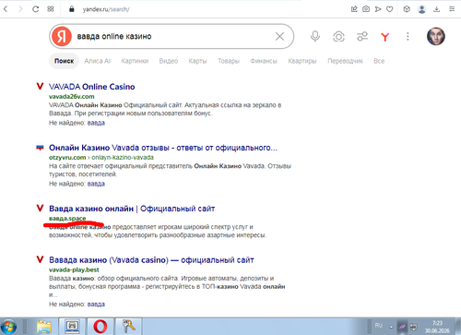Image resolution: width=461 pixels, height=335 pixels.
Task: Click the Opera browser taskbar icon
Action: [100, 327]
